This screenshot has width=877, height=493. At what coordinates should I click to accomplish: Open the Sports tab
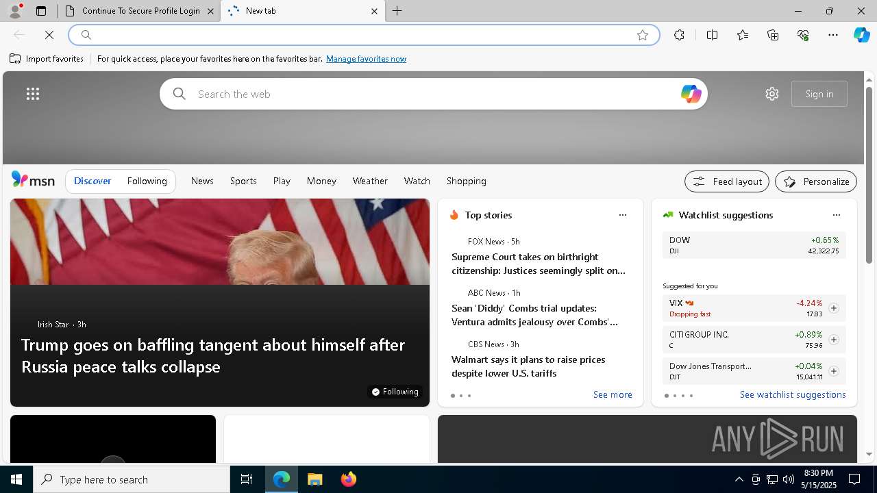click(x=243, y=181)
